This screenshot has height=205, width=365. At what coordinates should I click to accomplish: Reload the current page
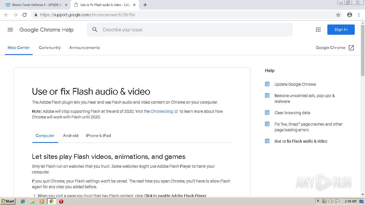click(25, 15)
